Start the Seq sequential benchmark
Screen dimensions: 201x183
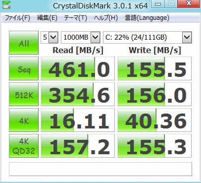[x=24, y=68]
